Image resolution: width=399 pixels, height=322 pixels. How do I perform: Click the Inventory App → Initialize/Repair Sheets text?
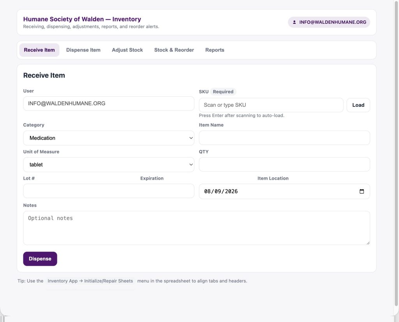coord(90,281)
